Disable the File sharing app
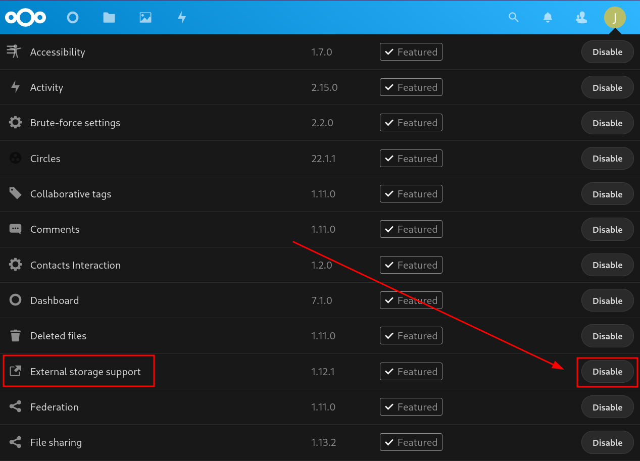640x461 pixels. pyautogui.click(x=607, y=442)
